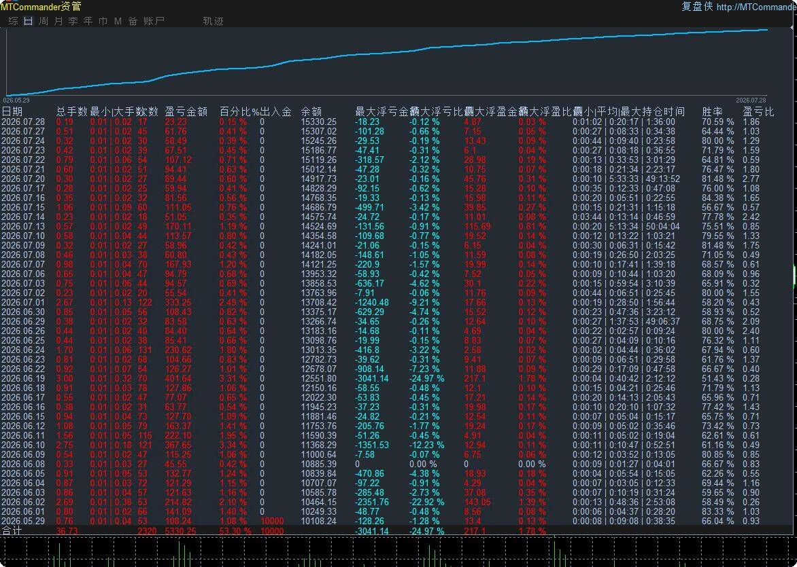Open the 币 currency tab
Image resolution: width=797 pixels, height=567 pixels.
103,21
